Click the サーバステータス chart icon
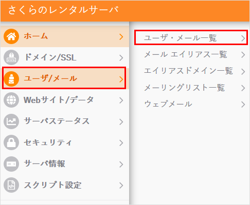 pos(11,121)
